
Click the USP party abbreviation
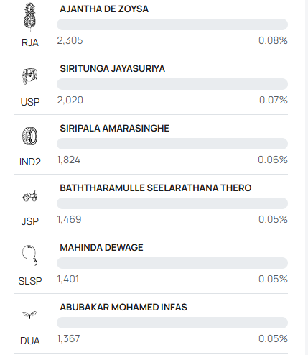point(30,102)
